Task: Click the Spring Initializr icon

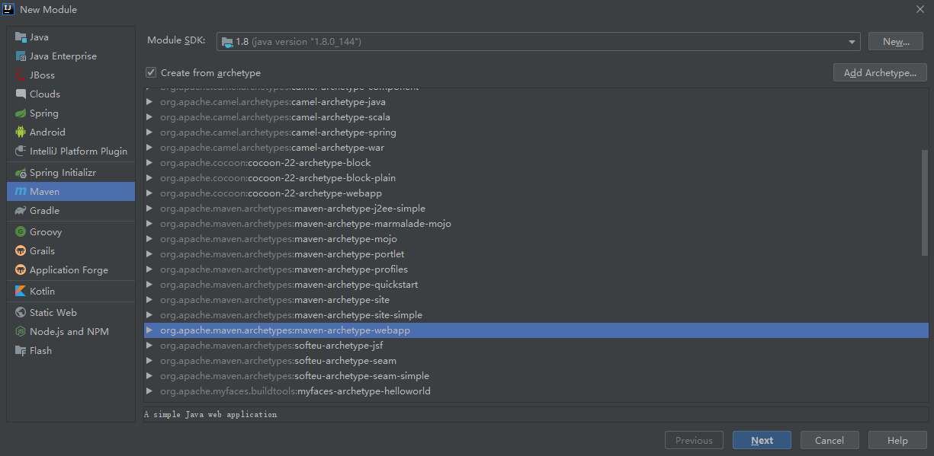Action: click(21, 173)
